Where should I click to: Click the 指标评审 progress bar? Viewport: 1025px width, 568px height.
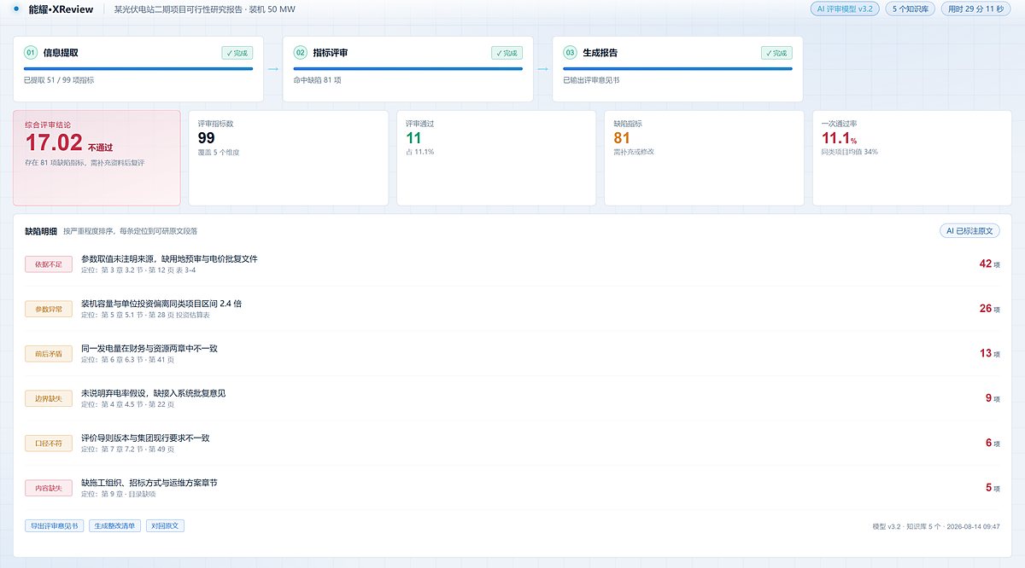[408, 68]
